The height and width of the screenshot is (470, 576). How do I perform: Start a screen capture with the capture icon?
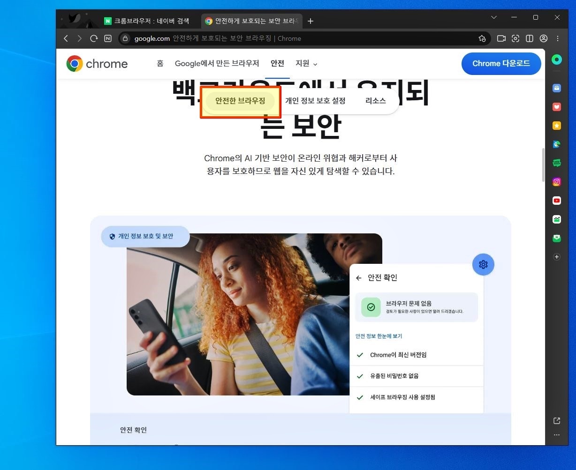pos(515,38)
